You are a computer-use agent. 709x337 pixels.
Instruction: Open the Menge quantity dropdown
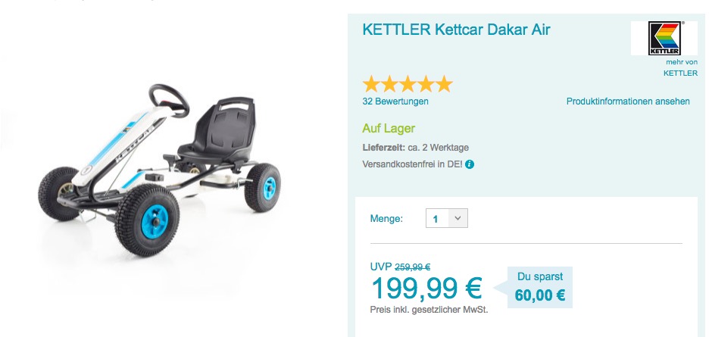pos(447,219)
